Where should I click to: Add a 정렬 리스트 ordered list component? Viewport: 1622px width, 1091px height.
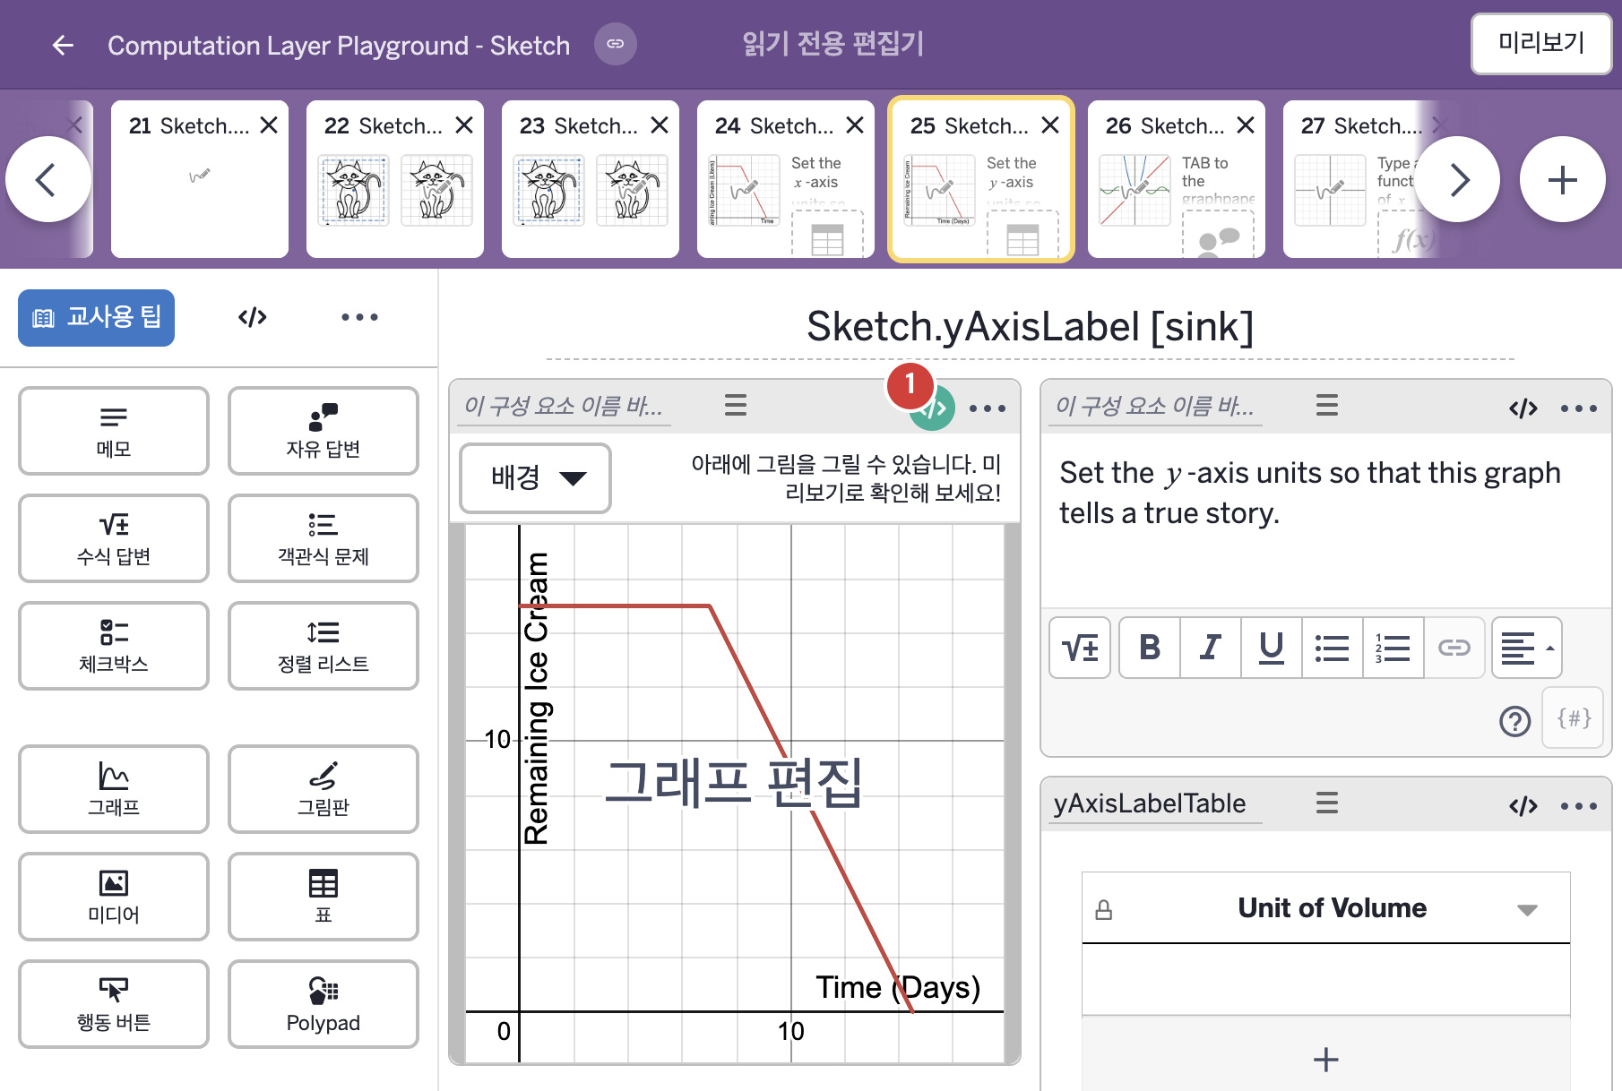pyautogui.click(x=324, y=646)
